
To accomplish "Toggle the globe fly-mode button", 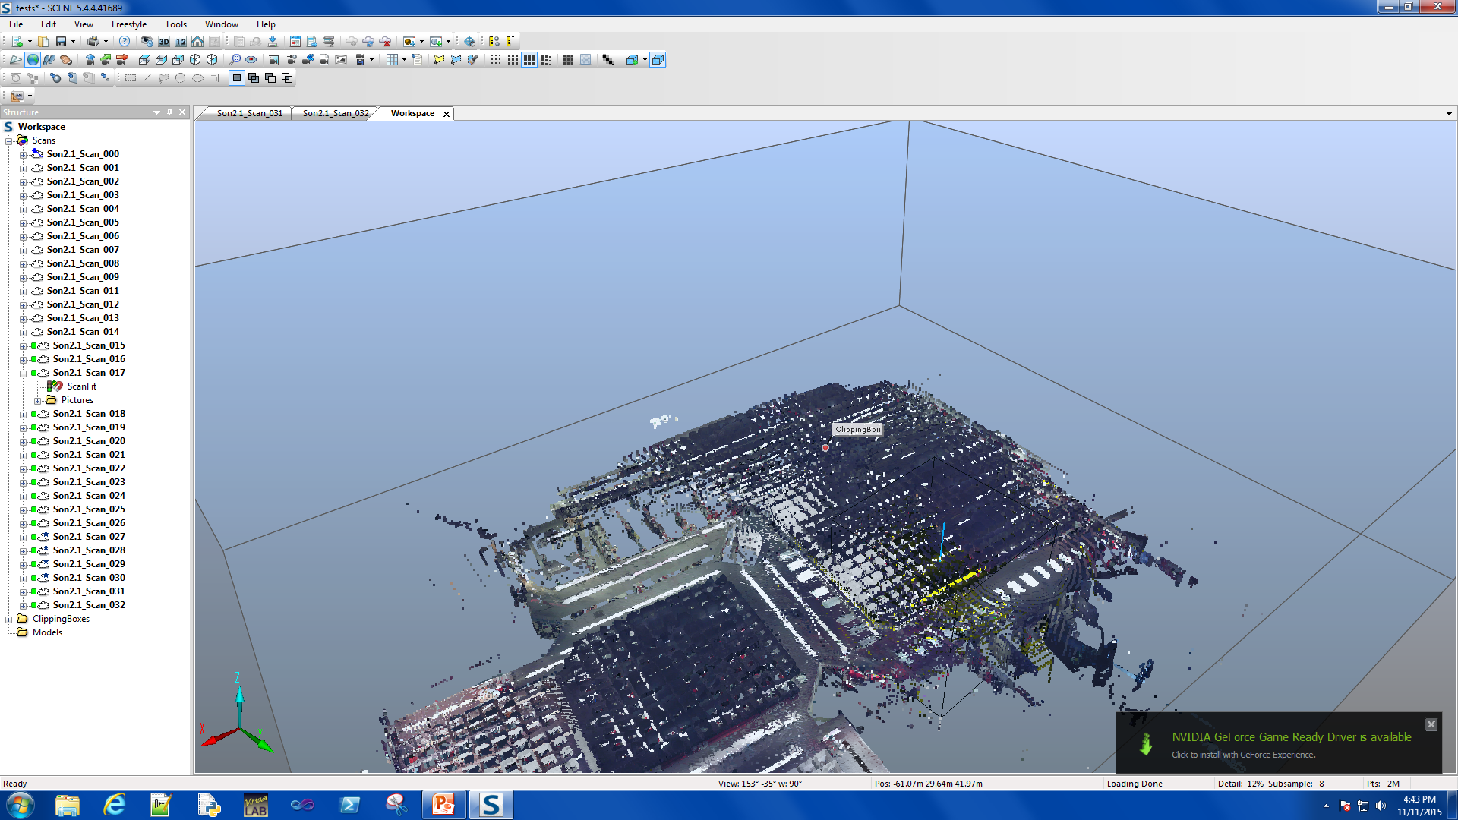I will point(33,60).
